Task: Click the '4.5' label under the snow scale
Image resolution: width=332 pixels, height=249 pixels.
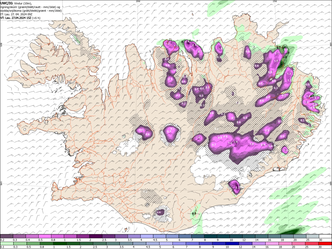Action: coord(155,240)
